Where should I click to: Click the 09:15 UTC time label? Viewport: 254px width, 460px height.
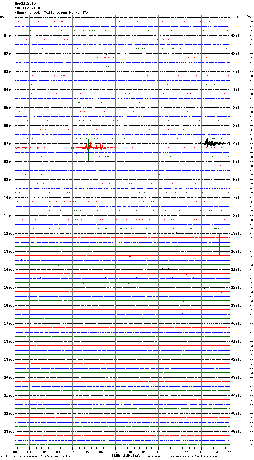click(236, 54)
